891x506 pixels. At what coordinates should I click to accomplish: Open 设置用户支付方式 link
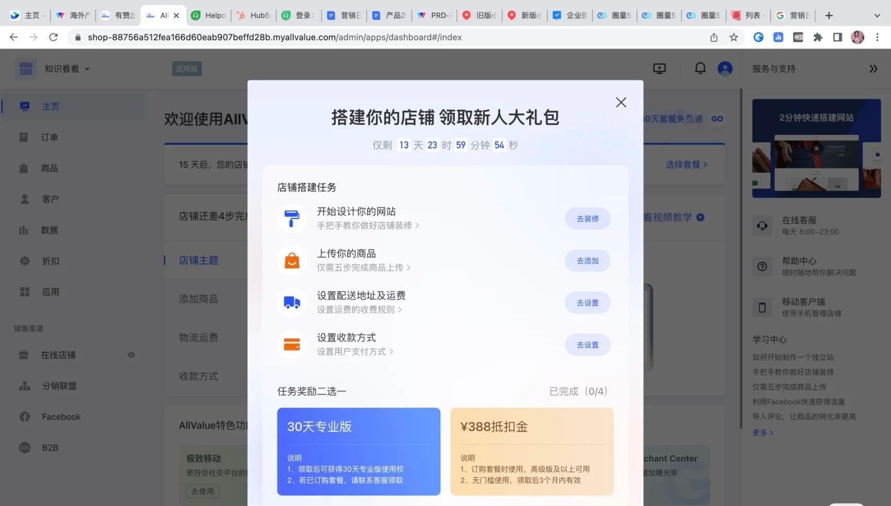tap(355, 351)
